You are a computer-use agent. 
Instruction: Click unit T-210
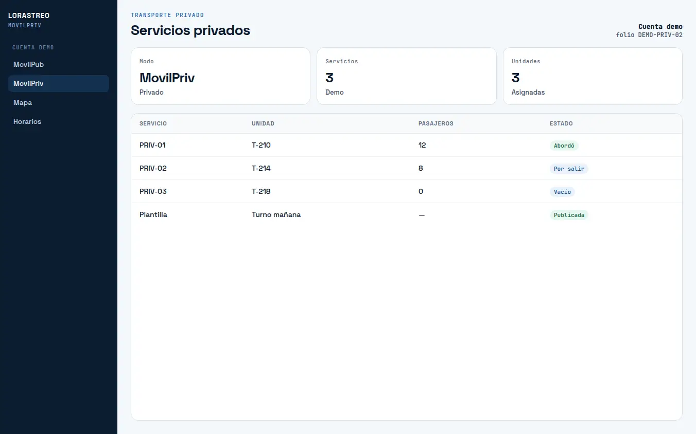pyautogui.click(x=261, y=145)
